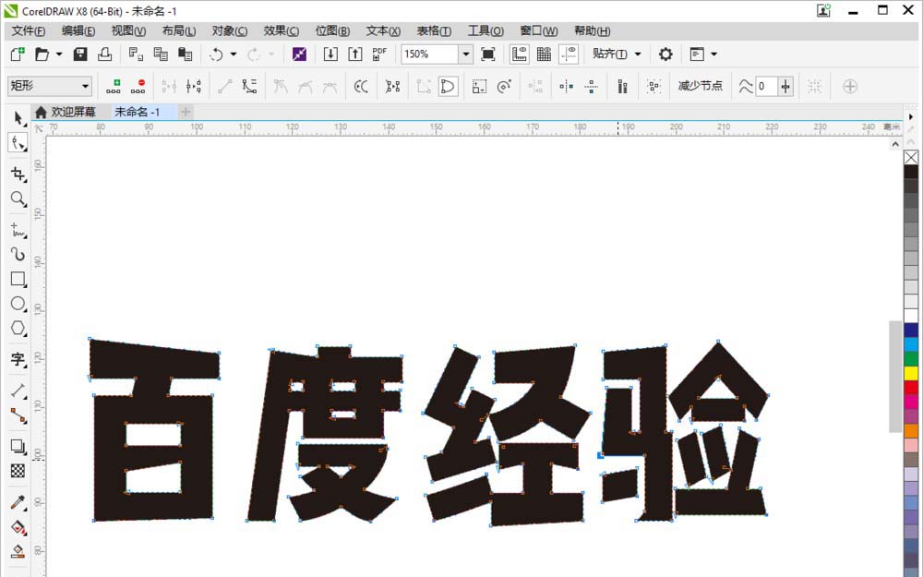Image resolution: width=923 pixels, height=577 pixels.
Task: Toggle the document grid
Action: (543, 54)
